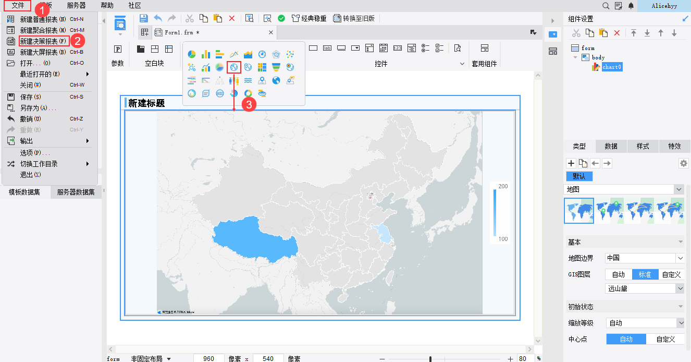Click the date calendar widget icon
Image resolution: width=691 pixels, height=362 pixels.
[384, 49]
